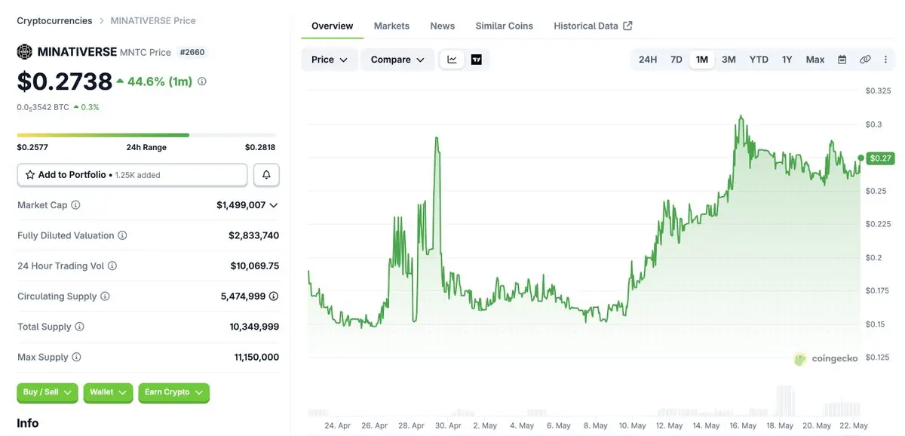Image resolution: width=905 pixels, height=436 pixels.
Task: Click Market Cap info icon
Action: (75, 205)
